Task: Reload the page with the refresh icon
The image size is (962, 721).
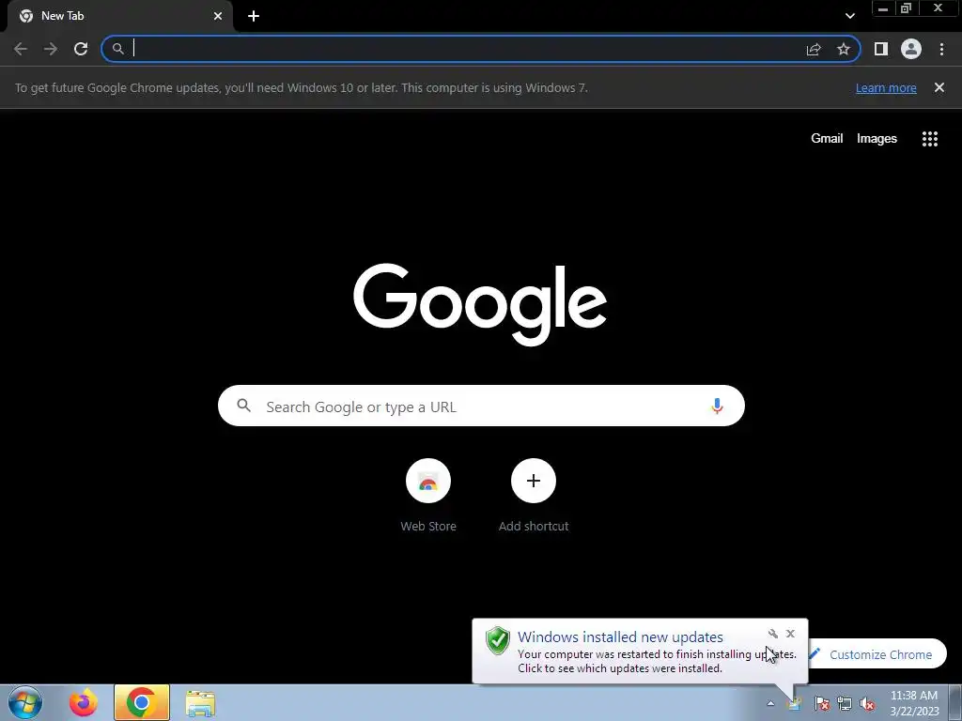Action: pos(81,49)
